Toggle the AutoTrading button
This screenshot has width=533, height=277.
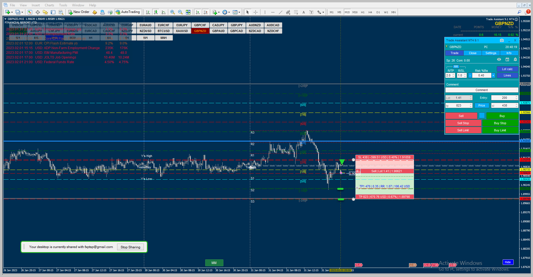pyautogui.click(x=128, y=12)
